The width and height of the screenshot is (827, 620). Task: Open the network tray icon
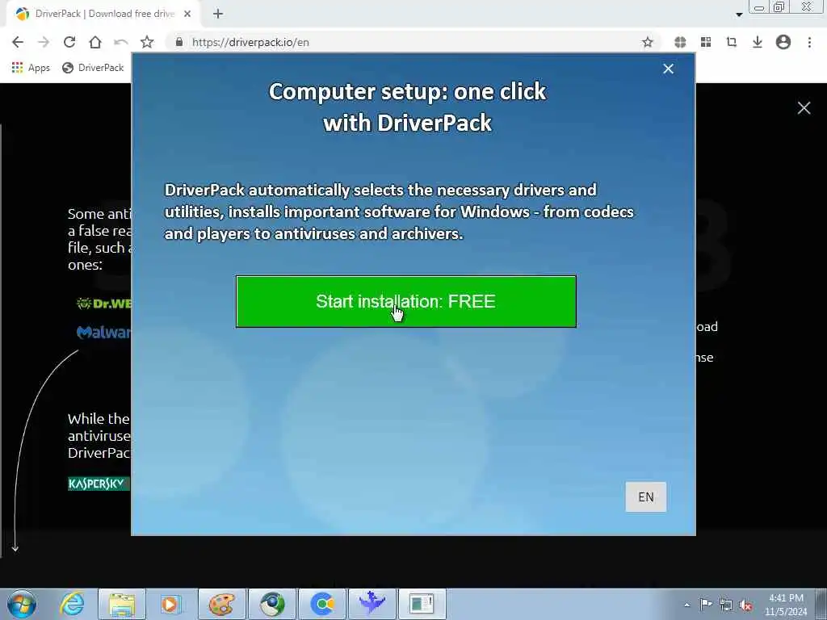[x=726, y=605]
